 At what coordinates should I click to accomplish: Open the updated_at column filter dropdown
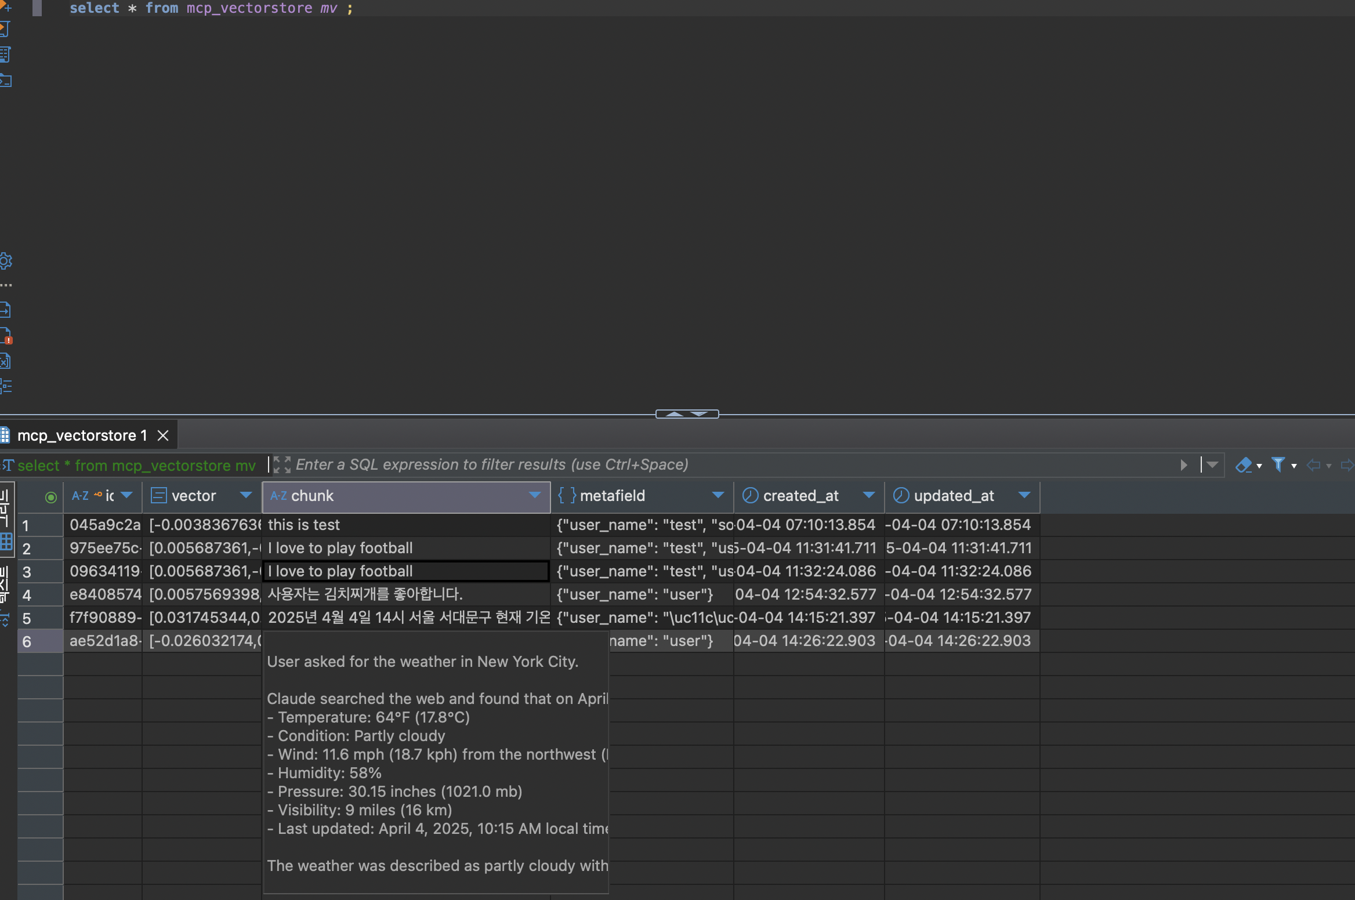(x=1024, y=495)
